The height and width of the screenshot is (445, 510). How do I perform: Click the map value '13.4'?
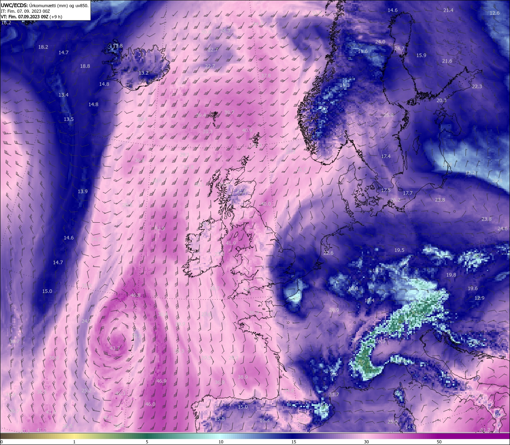(63, 95)
